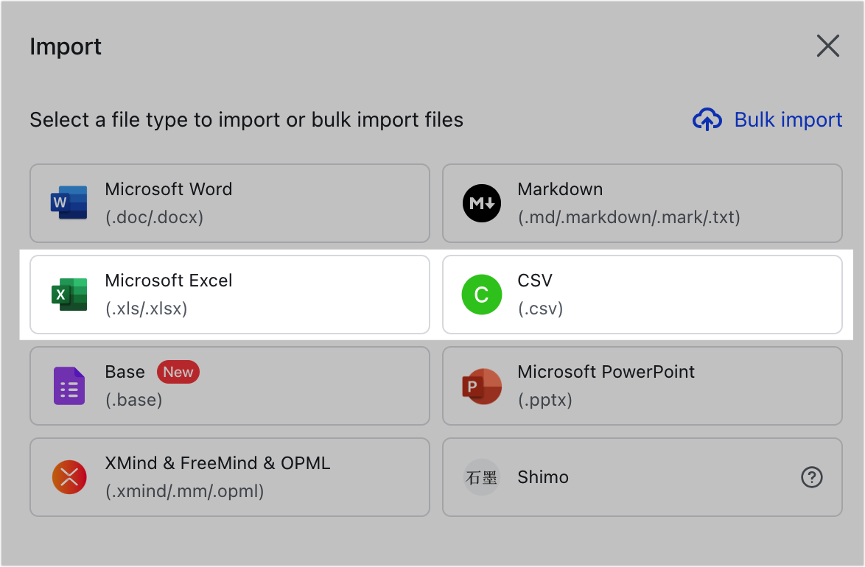
Task: Click the purple Base file icon
Action: [x=68, y=386]
